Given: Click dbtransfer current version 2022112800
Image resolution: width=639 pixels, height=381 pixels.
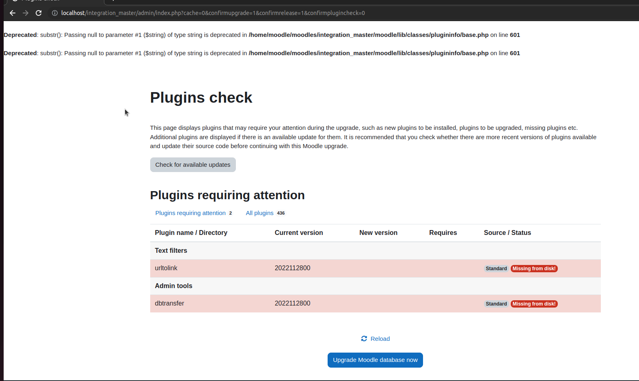Looking at the screenshot, I should pyautogui.click(x=292, y=304).
